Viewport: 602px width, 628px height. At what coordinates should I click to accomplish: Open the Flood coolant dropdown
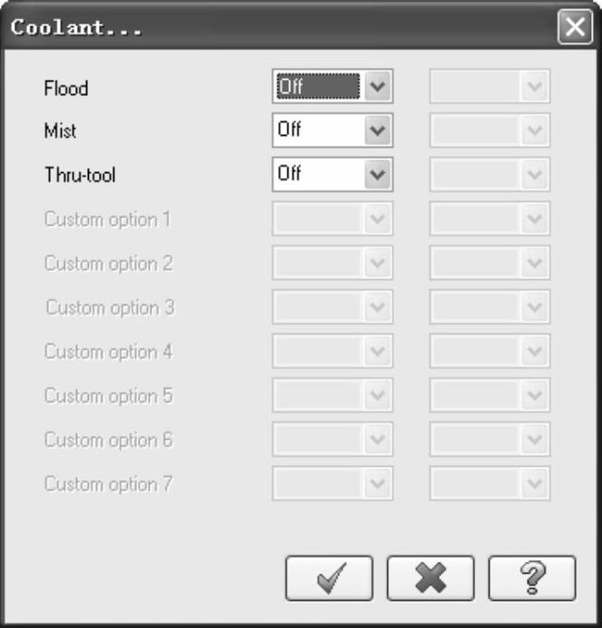[379, 87]
